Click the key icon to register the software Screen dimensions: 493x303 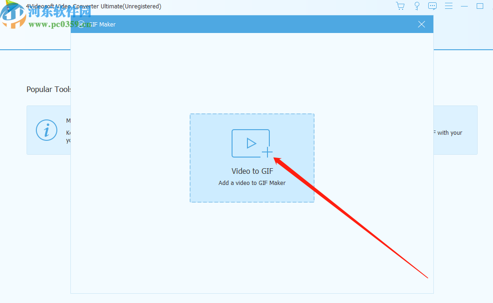point(416,6)
